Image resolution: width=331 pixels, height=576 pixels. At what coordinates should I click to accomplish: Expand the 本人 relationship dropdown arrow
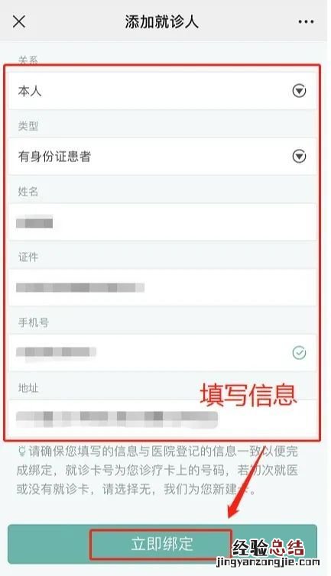pyautogui.click(x=299, y=91)
